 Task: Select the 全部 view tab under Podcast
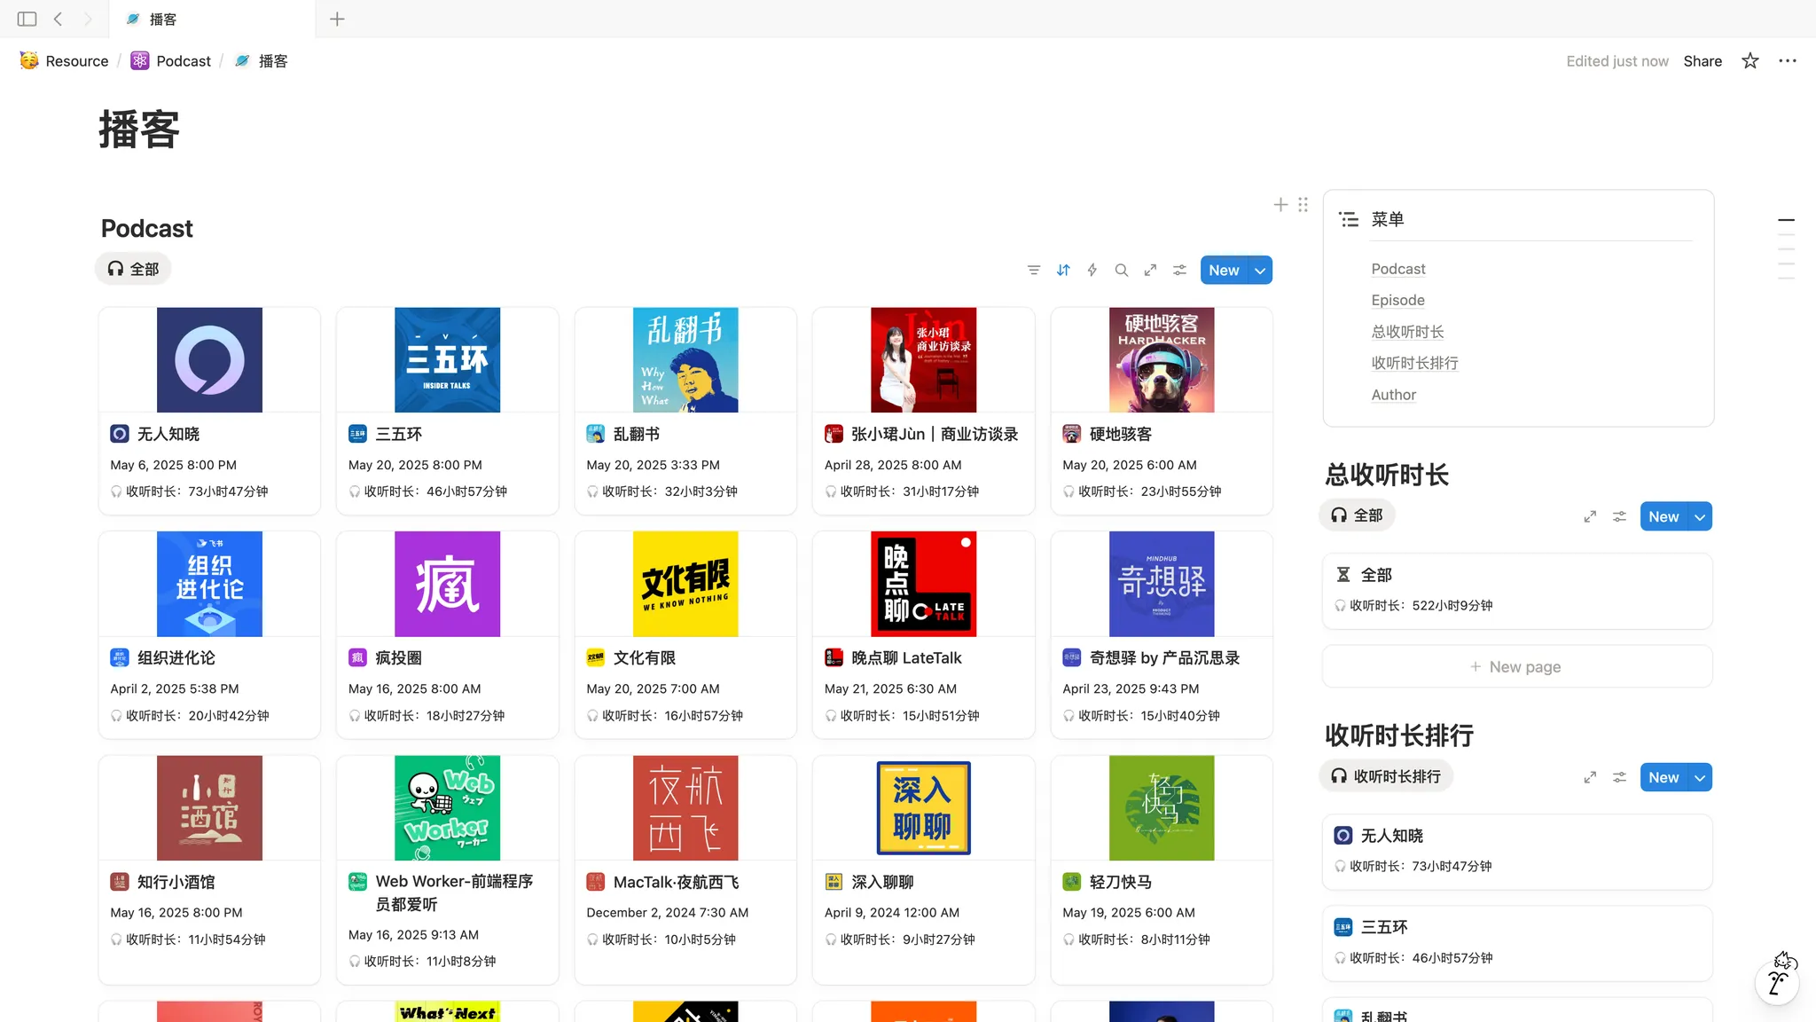pyautogui.click(x=134, y=269)
